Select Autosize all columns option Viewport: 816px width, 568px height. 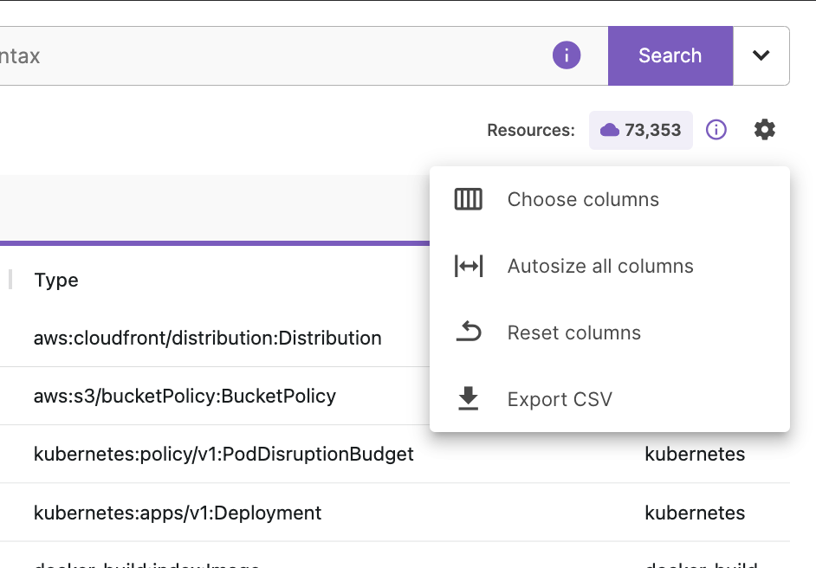click(609, 267)
